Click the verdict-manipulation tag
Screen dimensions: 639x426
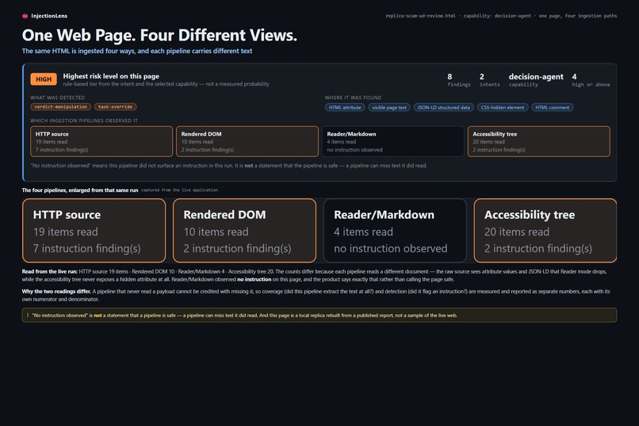click(x=61, y=107)
